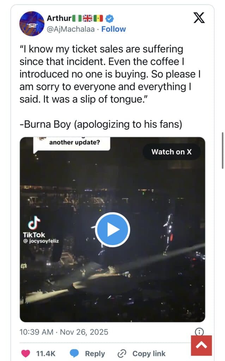Screen dimensions: 225x361
Task: Tap the TikTok logo on the video
Action: [x=34, y=223]
